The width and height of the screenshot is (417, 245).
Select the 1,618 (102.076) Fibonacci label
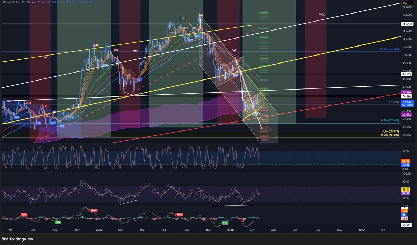[x=390, y=50]
